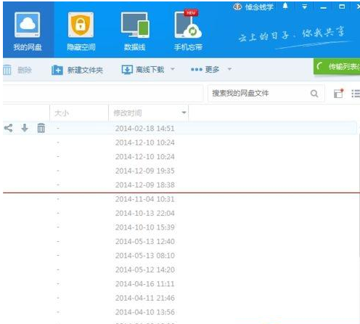This screenshot has height=324, width=360.
Task: Create folder with 新建文件夹 button
Action: (x=78, y=70)
